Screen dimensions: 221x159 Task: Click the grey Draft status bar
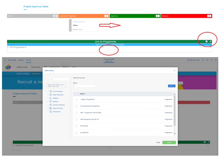32,16
